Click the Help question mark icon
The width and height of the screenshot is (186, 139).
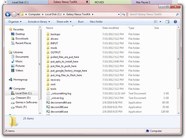click(x=175, y=22)
